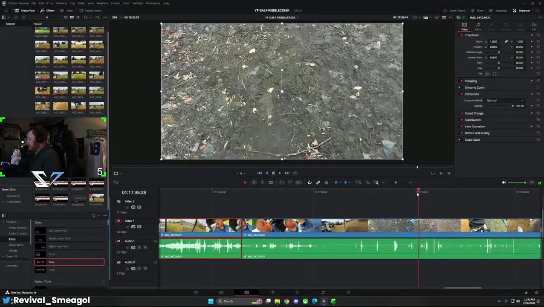Toggle the Stabilization enable switch
Image resolution: width=544 pixels, height=307 pixels.
[x=461, y=120]
